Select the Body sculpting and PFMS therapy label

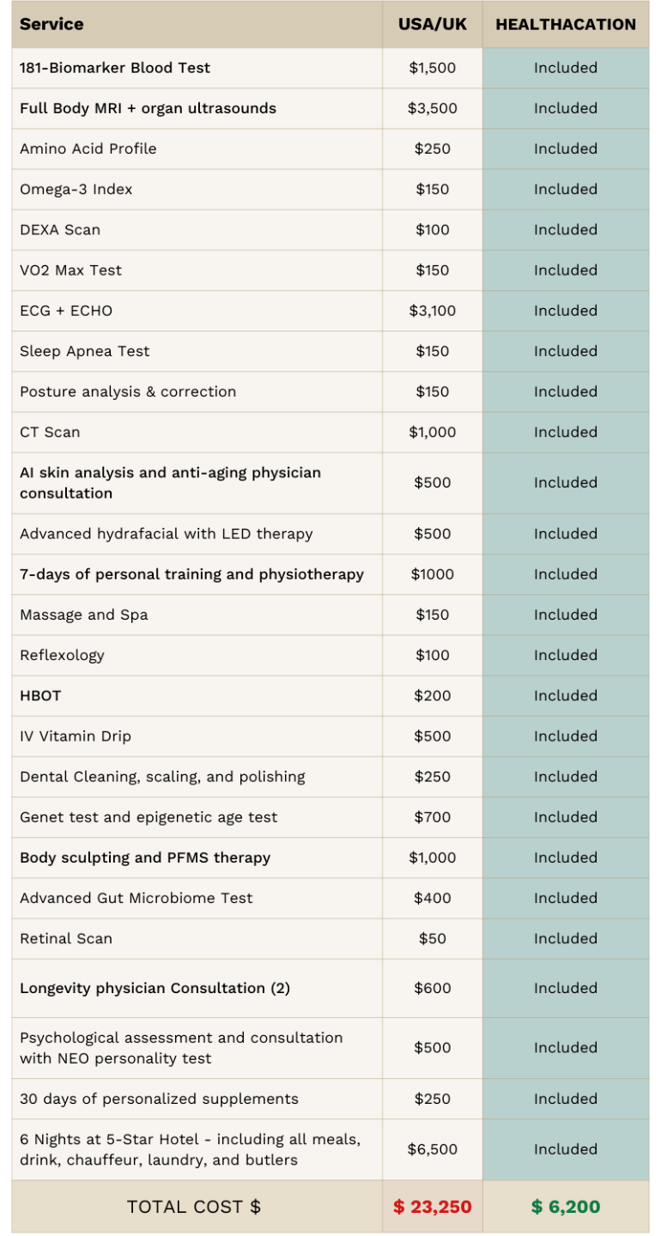[x=145, y=857]
